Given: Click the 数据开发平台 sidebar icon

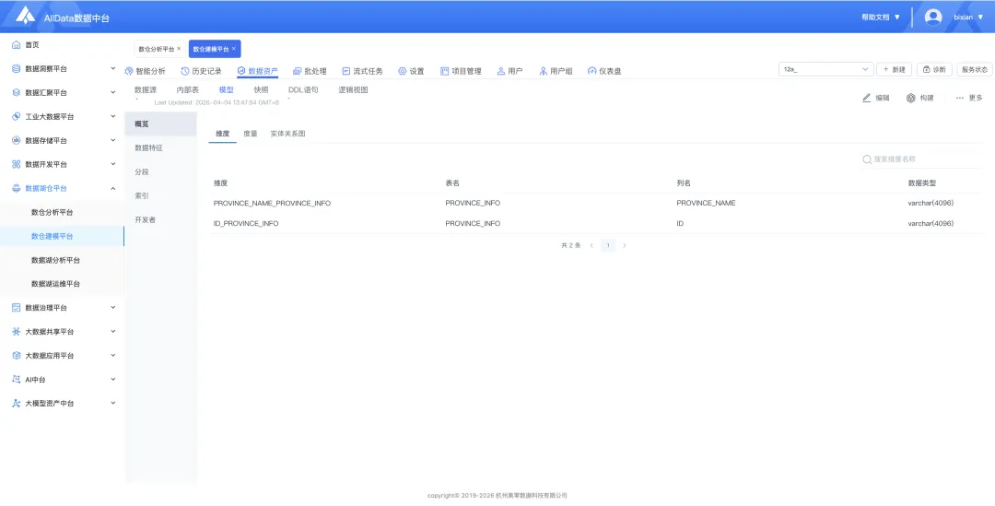Looking at the screenshot, I should [17, 164].
